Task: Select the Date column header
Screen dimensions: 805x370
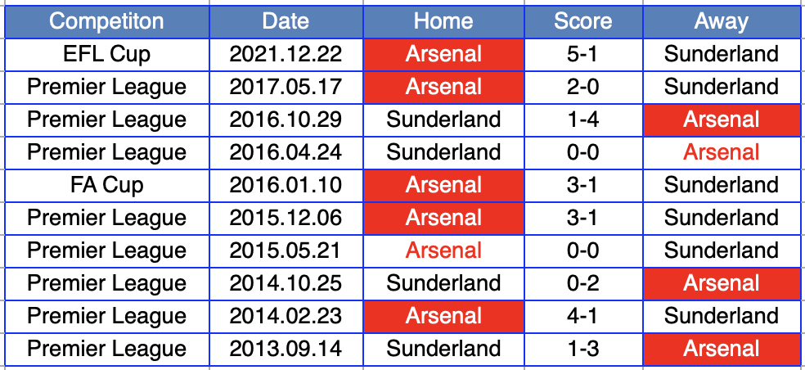Action: [286, 21]
